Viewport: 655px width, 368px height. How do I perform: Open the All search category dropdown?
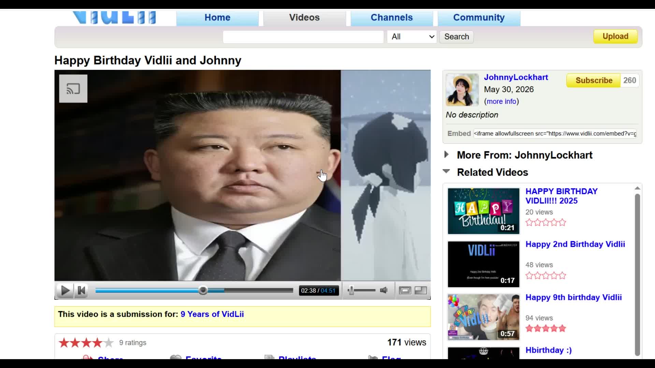tap(412, 37)
